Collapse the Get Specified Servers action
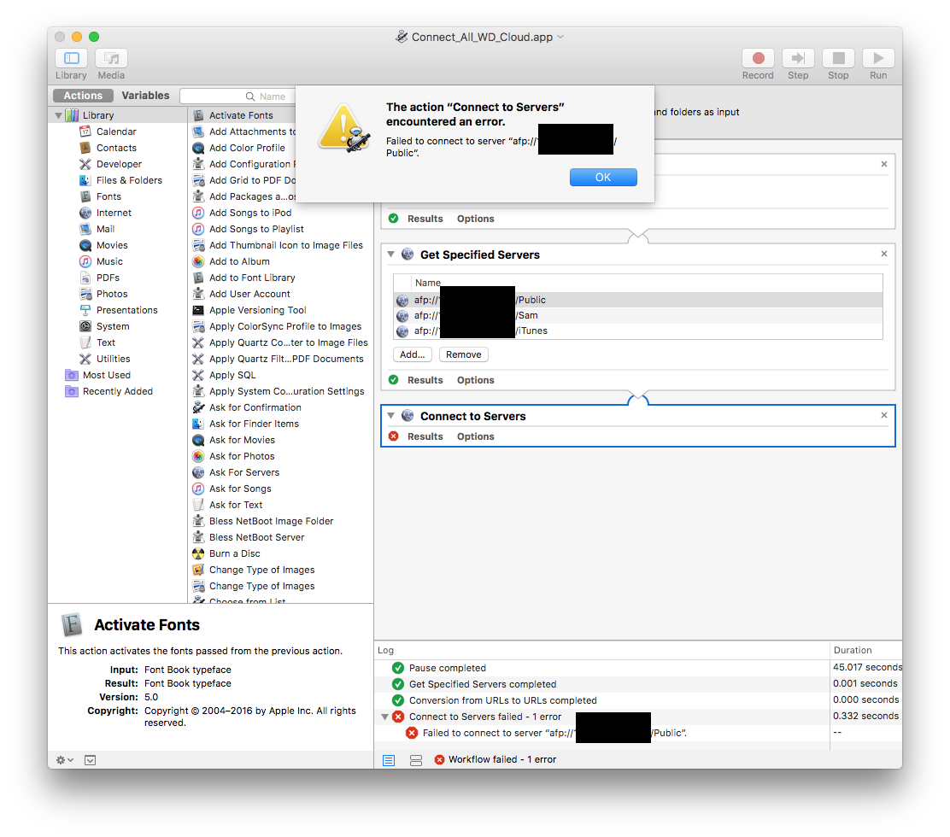This screenshot has height=837, width=950. [391, 255]
